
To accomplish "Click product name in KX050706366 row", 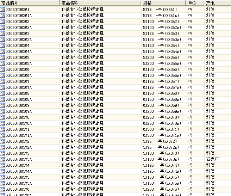I will tap(82, 69).
